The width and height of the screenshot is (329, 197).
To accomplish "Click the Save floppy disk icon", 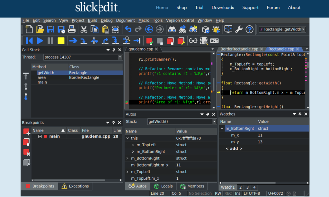I will [x=50, y=29].
